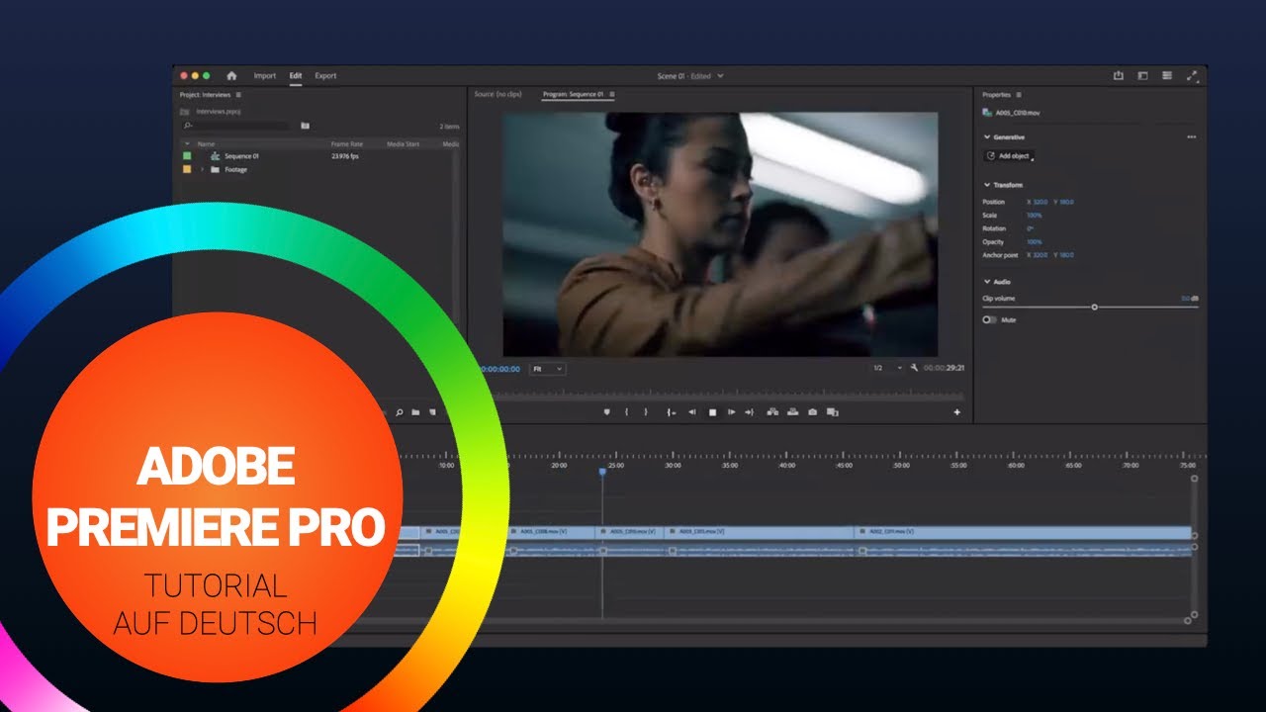
Task: Sort by Frame Rate column header
Action: (346, 144)
